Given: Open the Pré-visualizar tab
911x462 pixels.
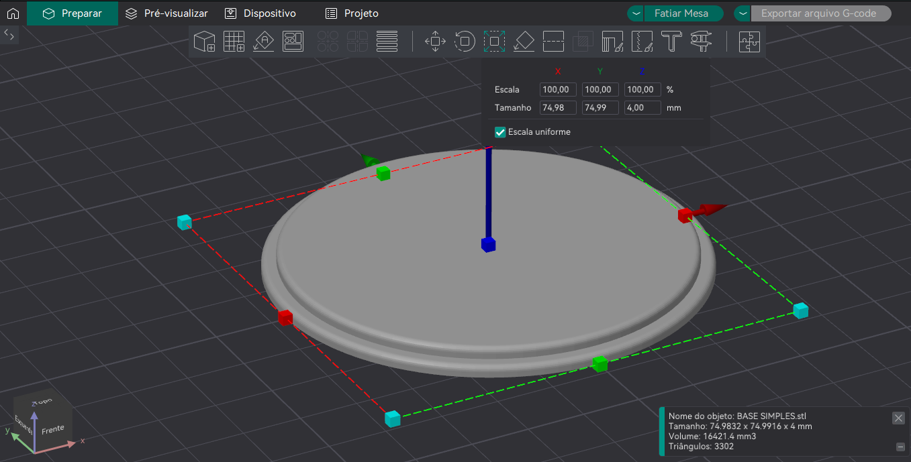Looking at the screenshot, I should (167, 13).
